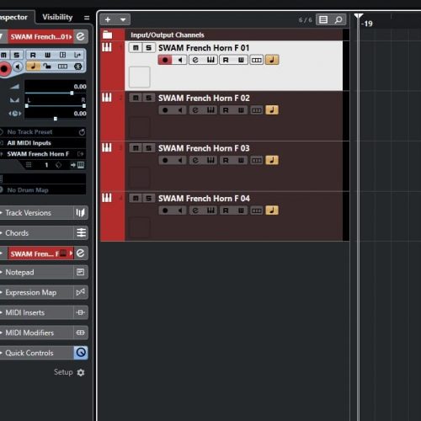Screen dimensions: 421x421
Task: Click the Add Track plus button
Action: (108, 19)
